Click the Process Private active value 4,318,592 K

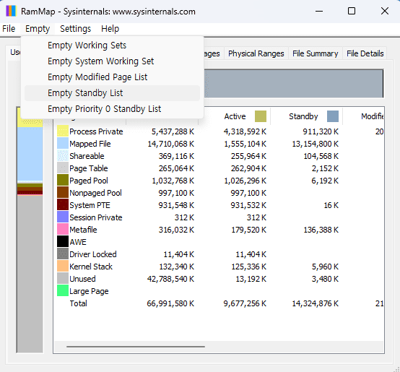(245, 131)
